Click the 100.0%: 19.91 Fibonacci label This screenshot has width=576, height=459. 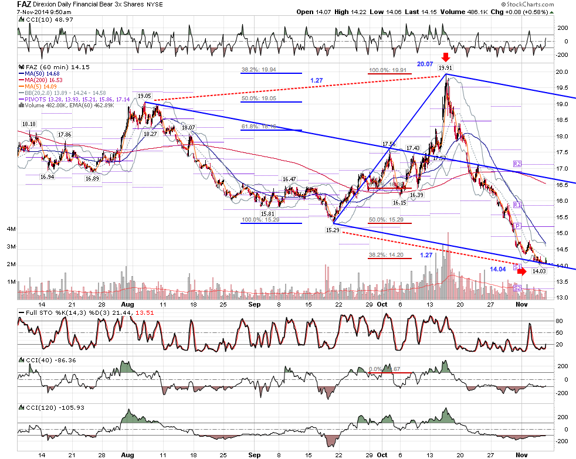(x=388, y=70)
